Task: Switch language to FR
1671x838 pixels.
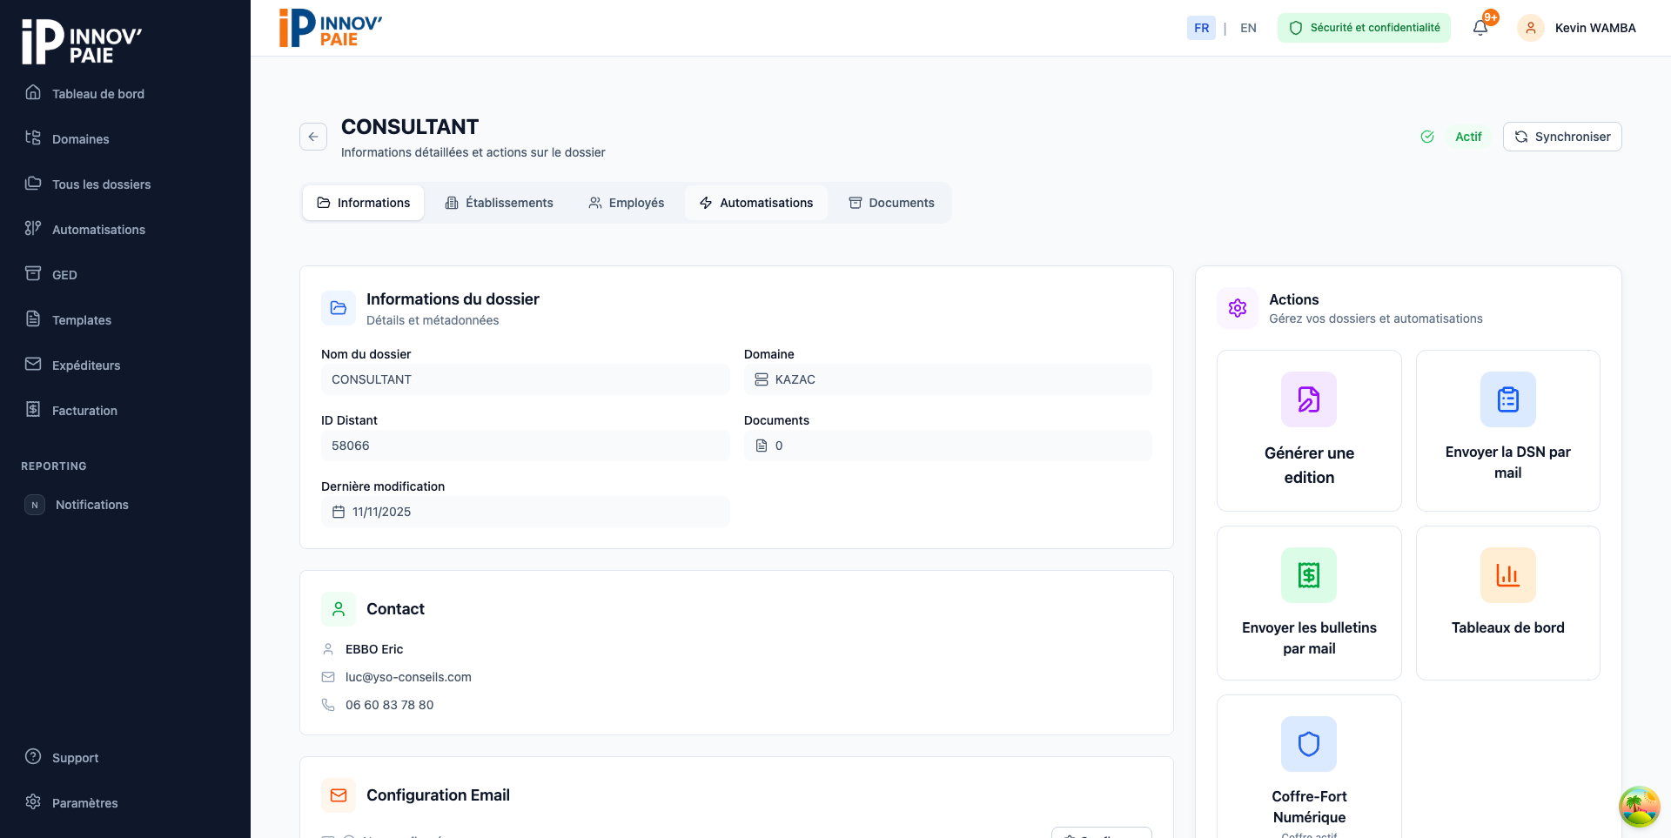Action: (1201, 28)
